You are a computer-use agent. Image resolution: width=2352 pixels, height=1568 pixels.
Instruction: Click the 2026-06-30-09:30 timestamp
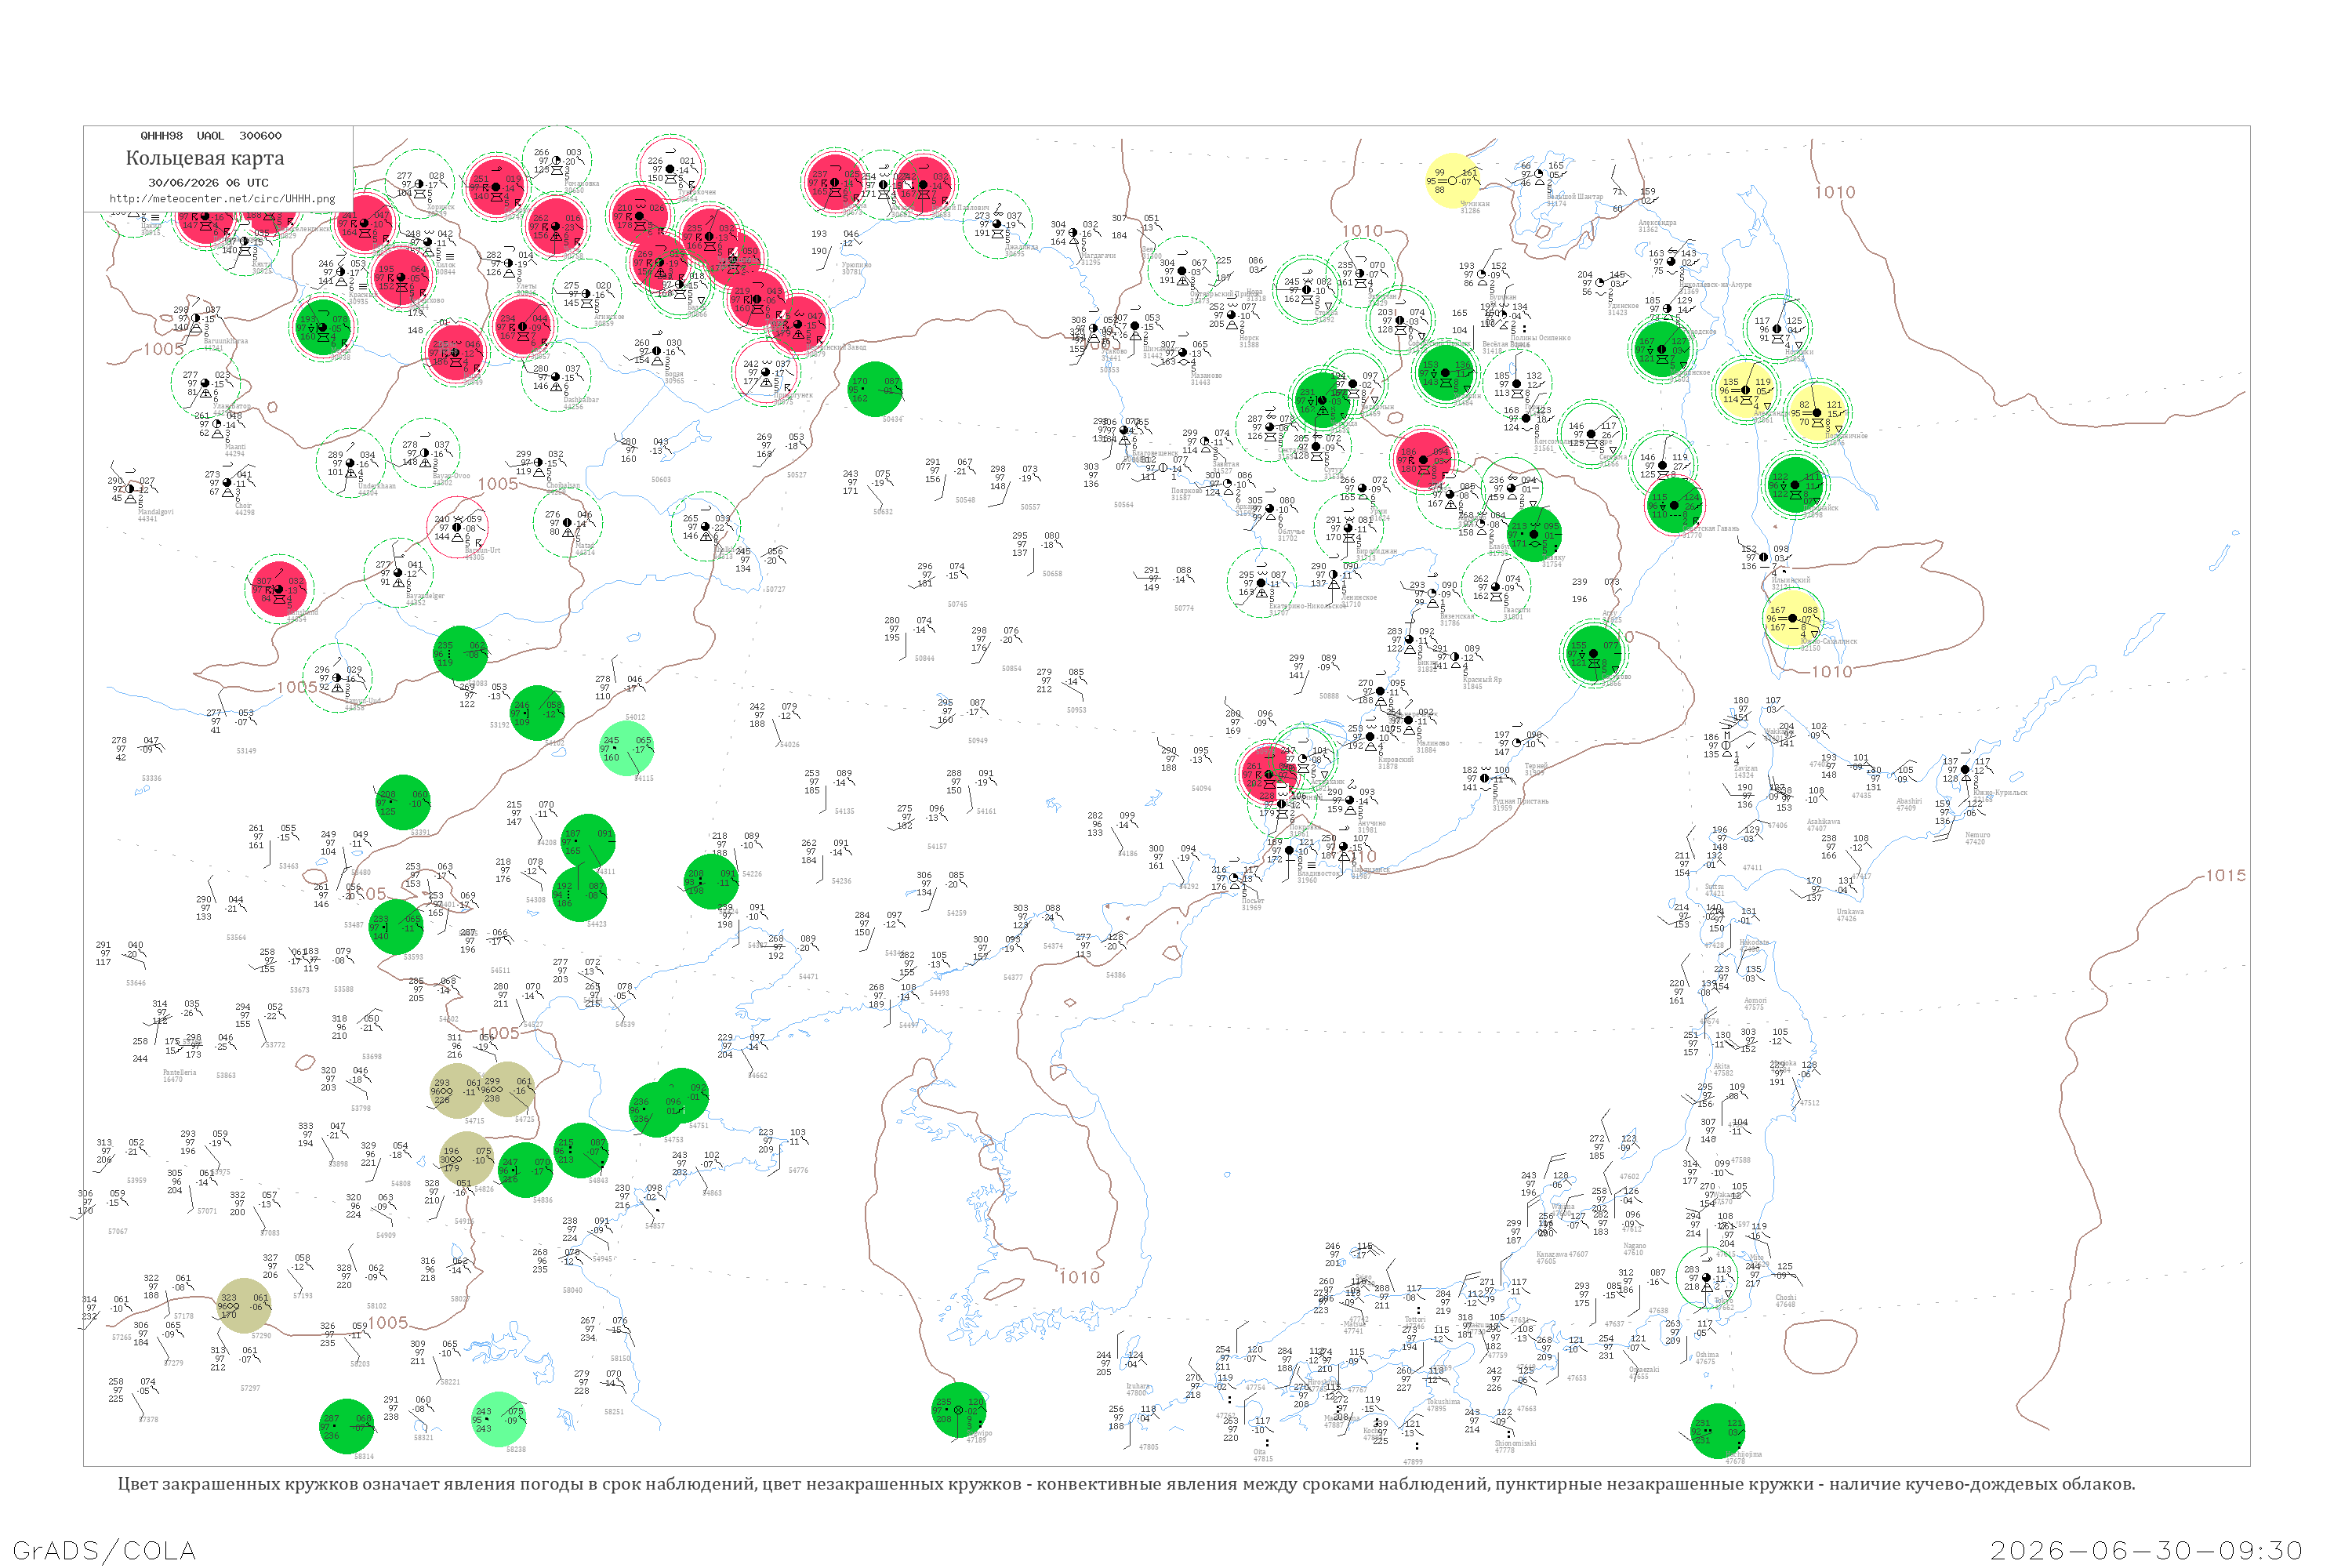click(2146, 1550)
